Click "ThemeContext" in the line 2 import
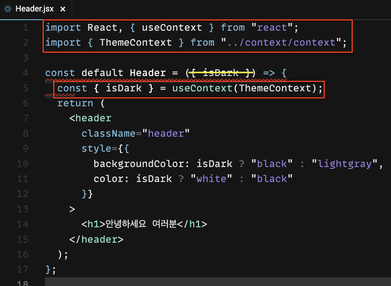This screenshot has height=286, width=391. (x=136, y=43)
